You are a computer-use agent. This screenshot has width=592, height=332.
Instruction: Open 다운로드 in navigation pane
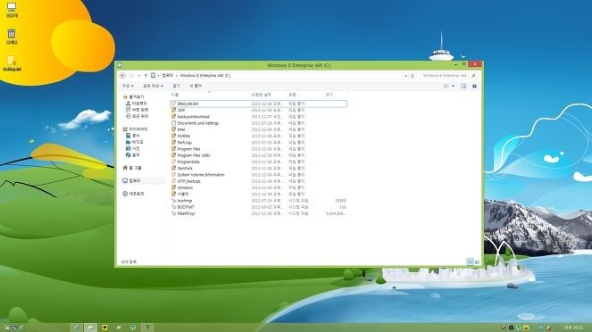point(137,104)
